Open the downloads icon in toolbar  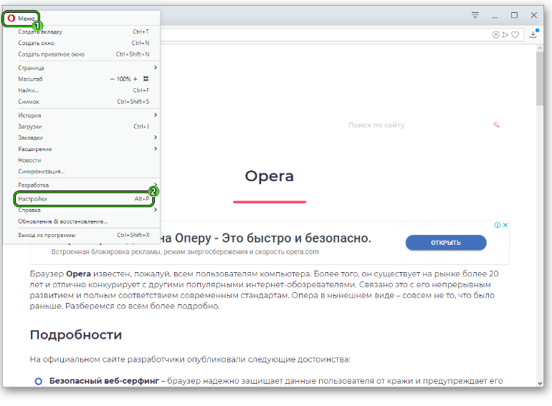533,34
